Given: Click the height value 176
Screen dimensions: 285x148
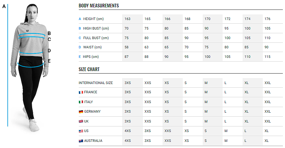Looking at the screenshot, I should point(267,19).
